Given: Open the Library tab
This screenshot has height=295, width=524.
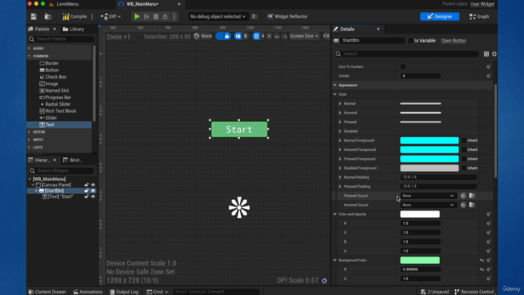Looking at the screenshot, I should (74, 29).
